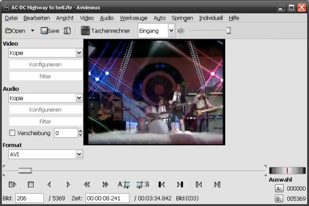Image resolution: width=309 pixels, height=206 pixels.
Task: Click frame type text Bild:I(03)
Action: click(187, 198)
